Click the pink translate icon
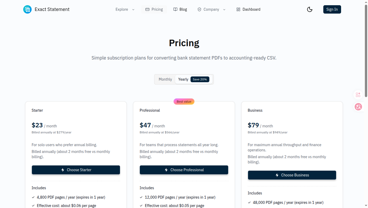The height and width of the screenshot is (208, 368). click(x=358, y=107)
